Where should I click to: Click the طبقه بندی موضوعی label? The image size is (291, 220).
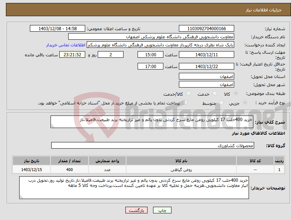coord(266,94)
